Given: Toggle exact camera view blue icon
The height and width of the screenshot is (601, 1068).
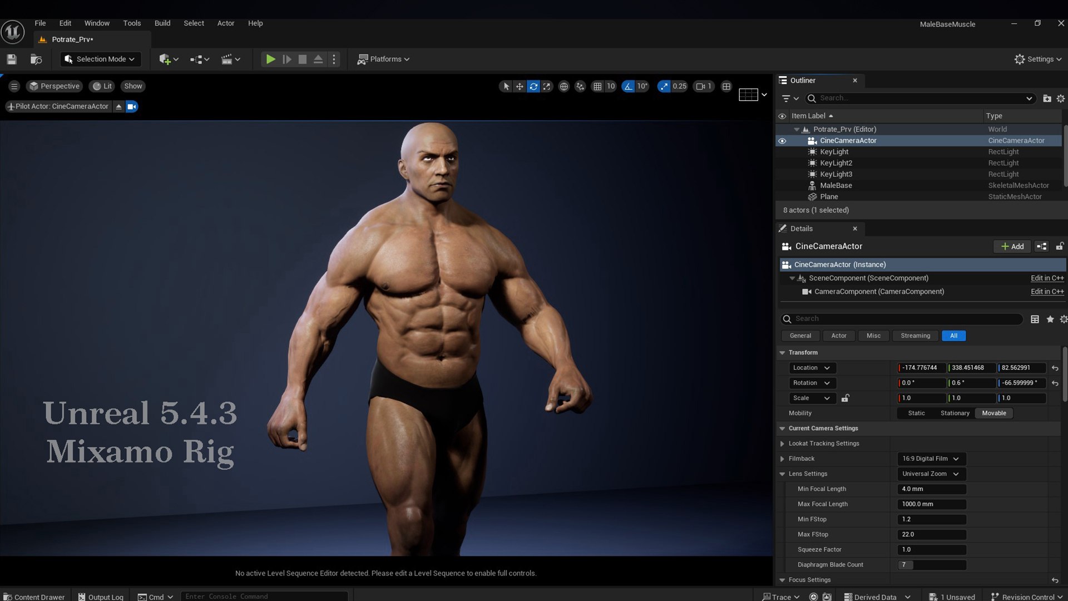Looking at the screenshot, I should click(x=132, y=106).
